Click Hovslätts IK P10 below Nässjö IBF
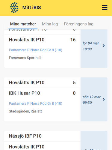The image size is (112, 150). pyautogui.click(x=27, y=147)
